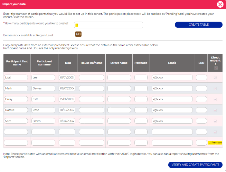This screenshot has width=226, height=172.
Task: Click email field in Remove row
Action: point(172,143)
